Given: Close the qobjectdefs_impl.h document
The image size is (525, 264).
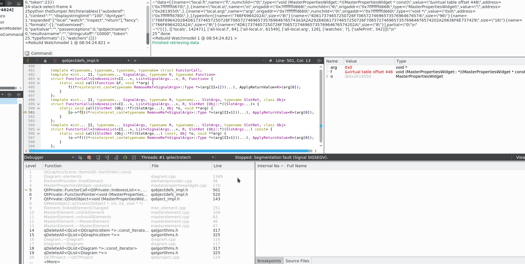Looking at the screenshot, I should coord(135,61).
